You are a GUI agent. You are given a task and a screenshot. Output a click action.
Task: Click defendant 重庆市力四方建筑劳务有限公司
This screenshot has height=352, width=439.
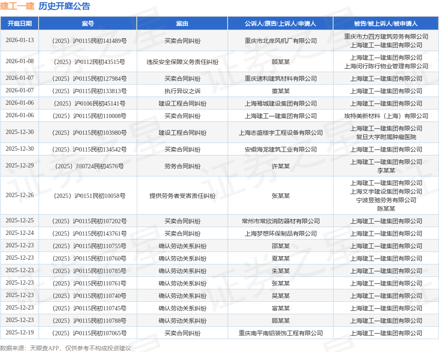coord(386,37)
